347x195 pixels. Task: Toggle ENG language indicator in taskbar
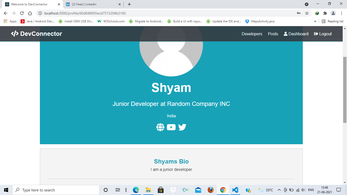310,190
